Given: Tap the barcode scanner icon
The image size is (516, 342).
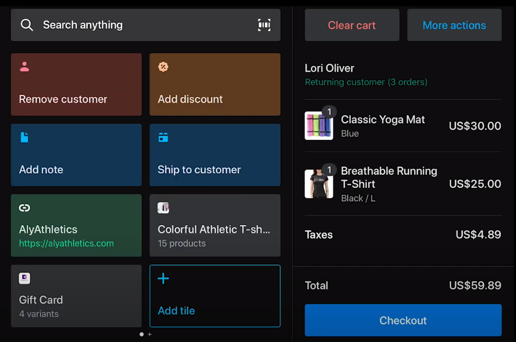Looking at the screenshot, I should (x=264, y=25).
